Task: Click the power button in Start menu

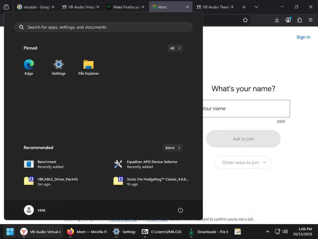Action: (180, 210)
